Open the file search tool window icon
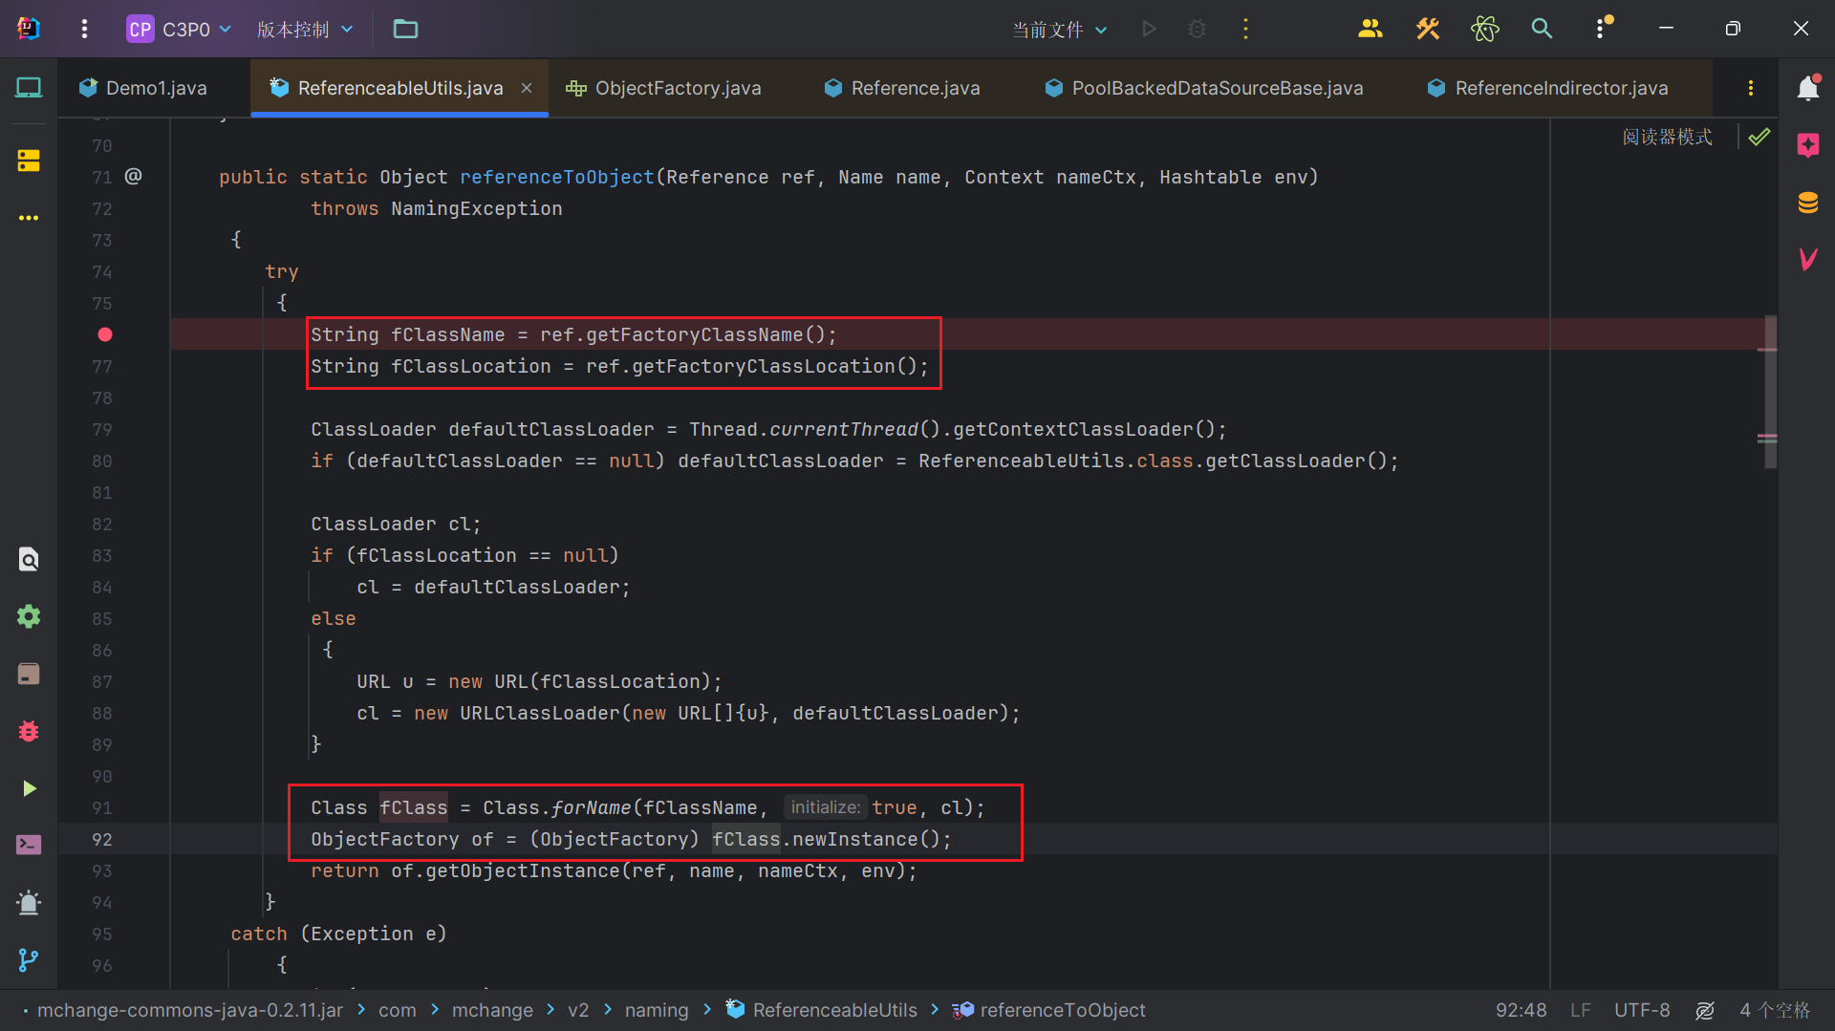Screen dimensions: 1835x1031 click(x=29, y=559)
